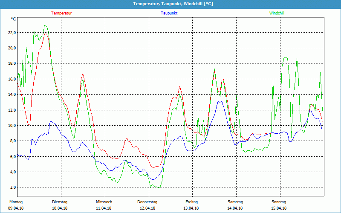341x213 pixels.
Task: Click the Samstag day label
Action: tap(235, 202)
